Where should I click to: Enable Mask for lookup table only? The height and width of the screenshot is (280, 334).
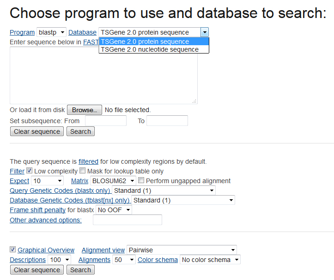click(x=82, y=171)
